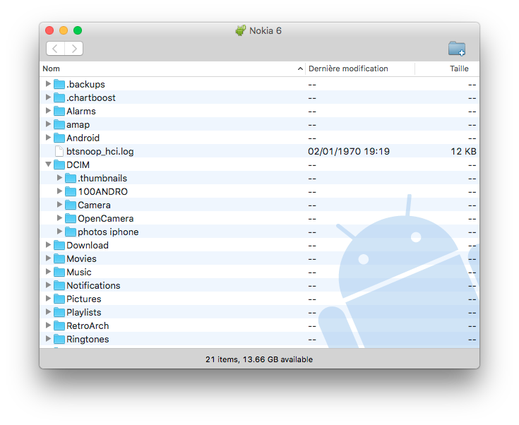
Task: Select the photos iphone folder icon
Action: [71, 232]
